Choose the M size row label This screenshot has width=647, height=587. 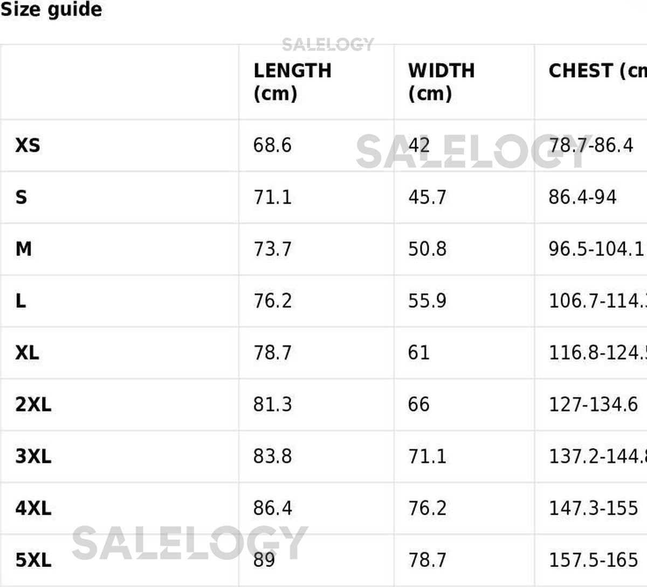click(x=24, y=249)
